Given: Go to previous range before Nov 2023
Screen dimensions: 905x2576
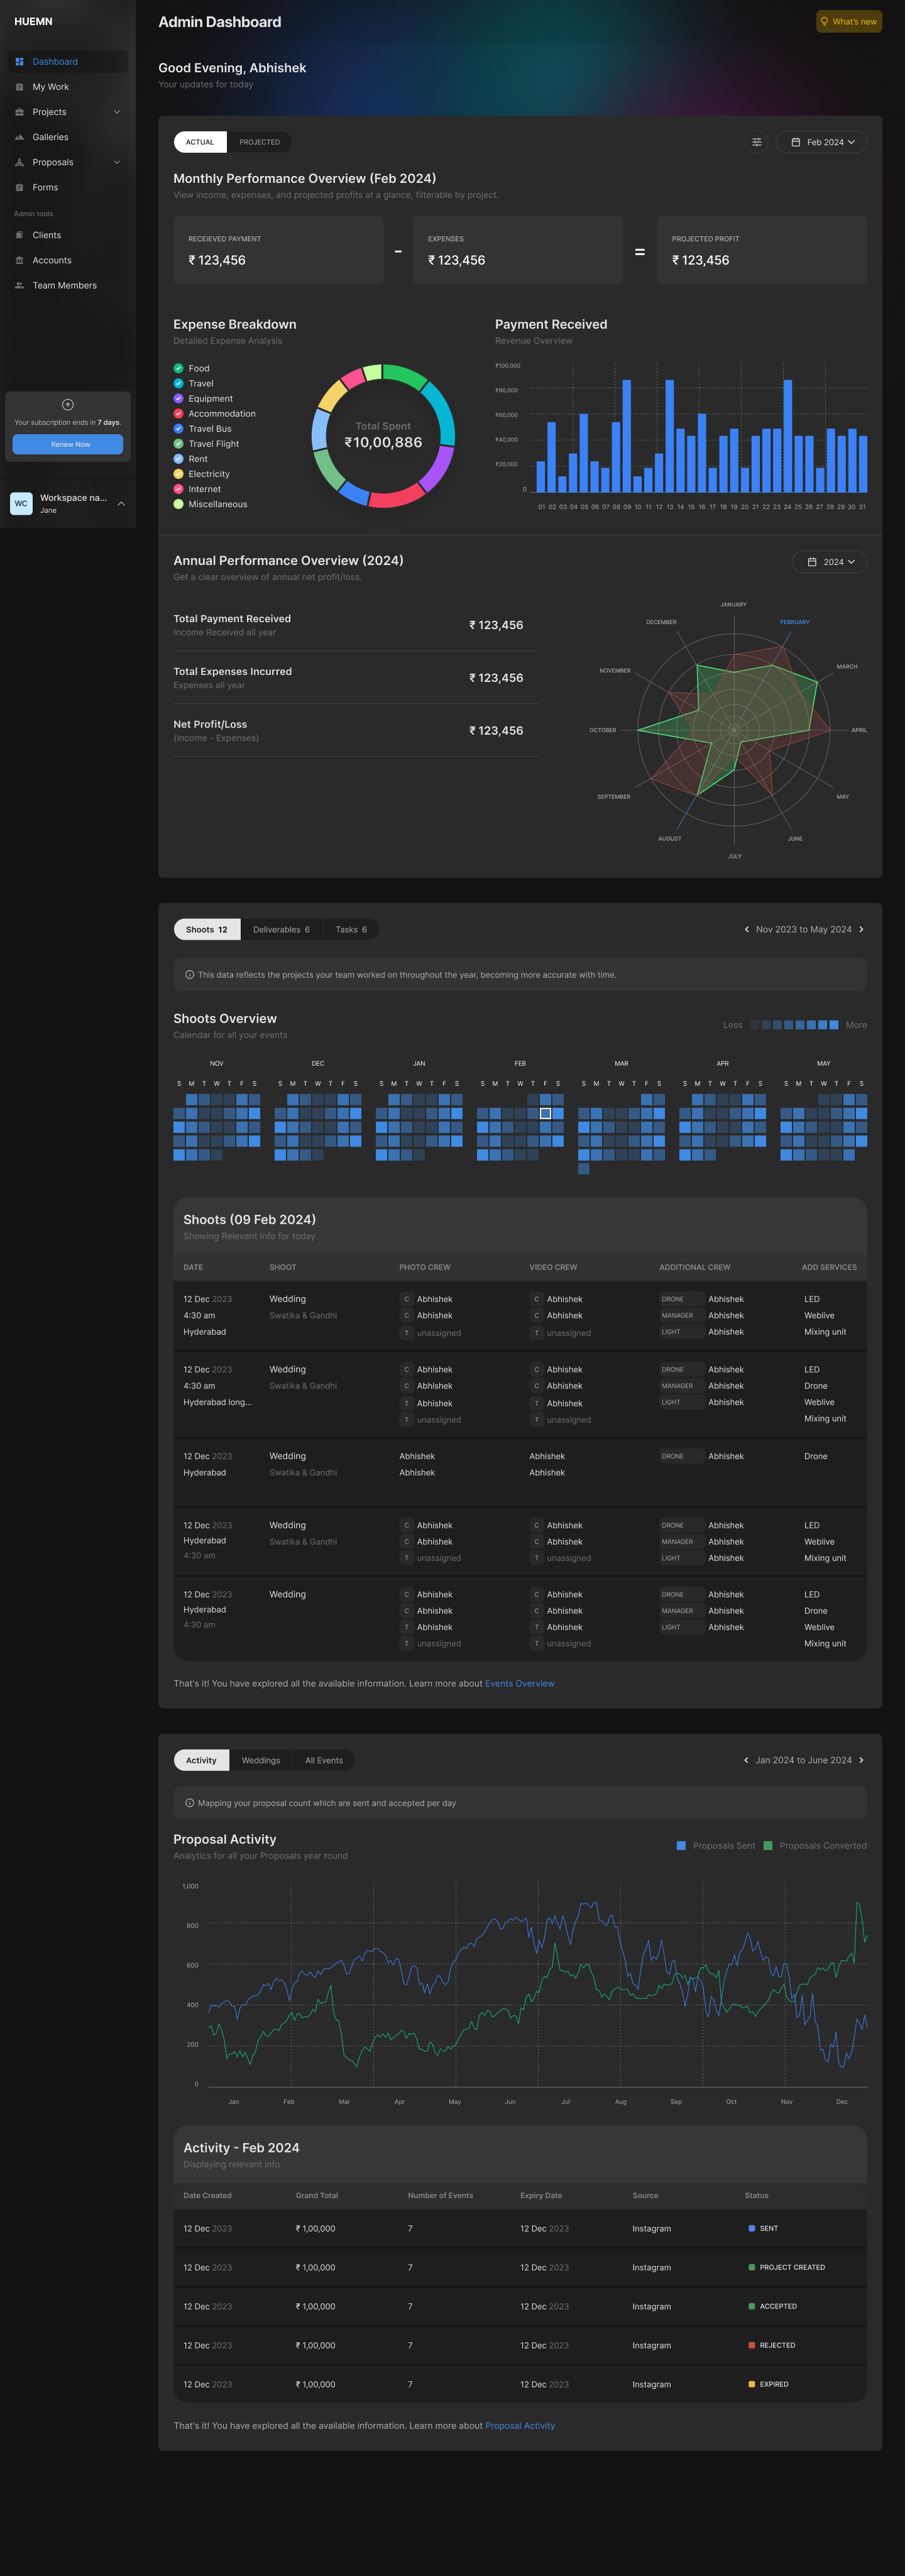Looking at the screenshot, I should tap(746, 929).
